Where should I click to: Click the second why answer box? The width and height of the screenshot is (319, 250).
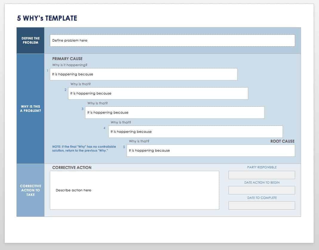[x=158, y=93]
